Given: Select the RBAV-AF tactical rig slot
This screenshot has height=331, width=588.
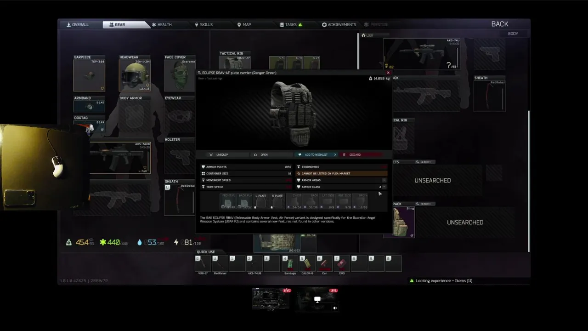Looking at the screenshot, I should click(x=235, y=63).
